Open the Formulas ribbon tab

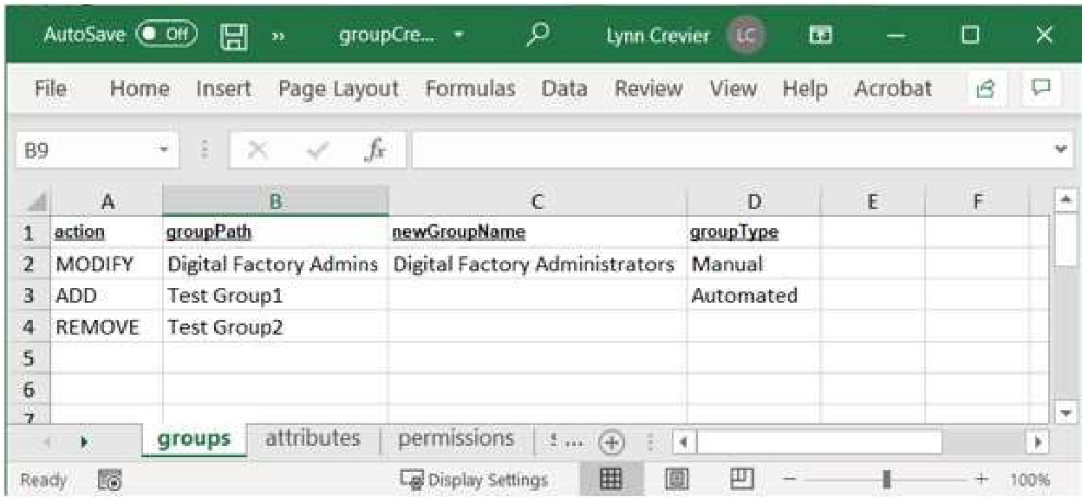[470, 88]
